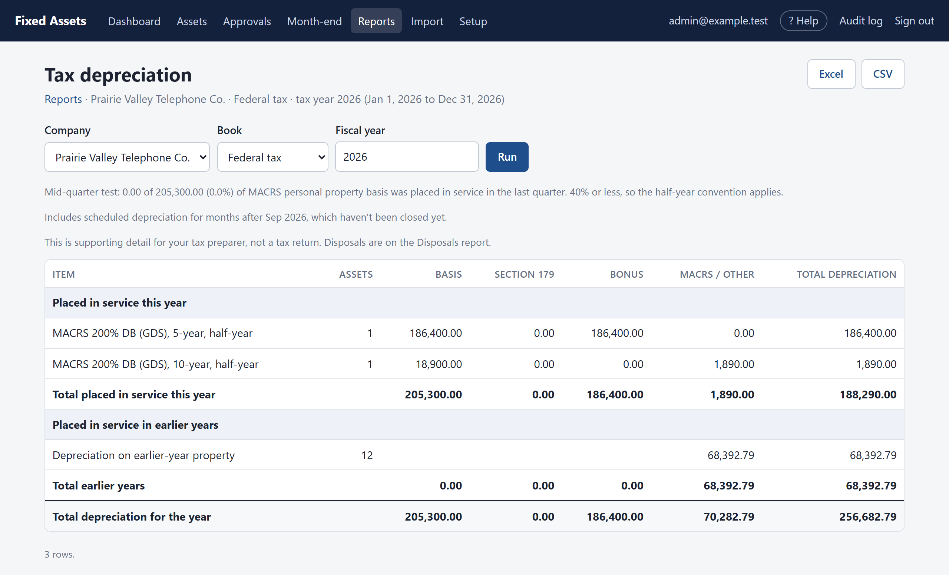Screen dimensions: 949x575
Task: Click the Total earlier years label
Action: (x=99, y=485)
